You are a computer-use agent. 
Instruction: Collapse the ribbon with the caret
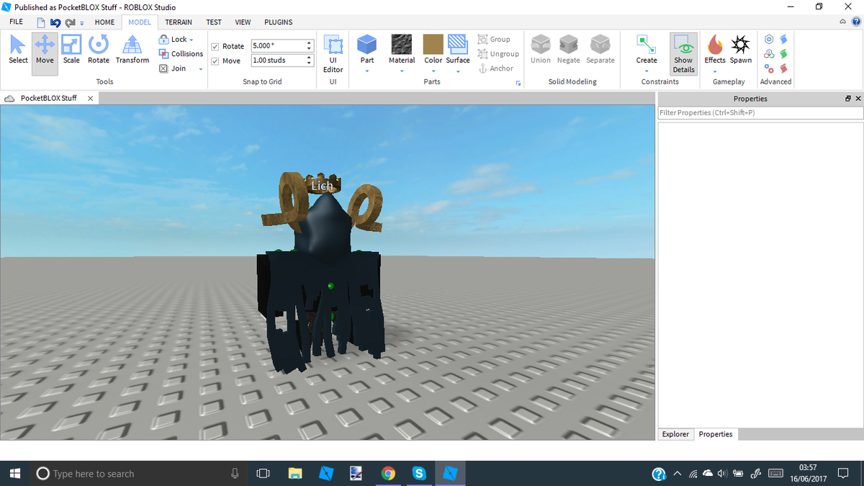[843, 22]
